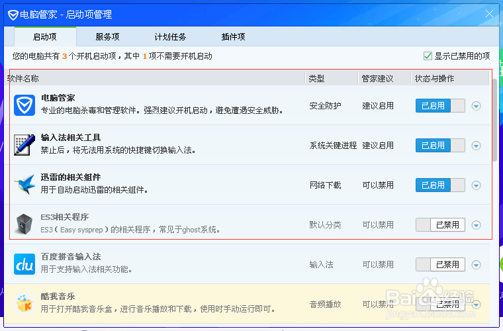This screenshot has width=503, height=331.
Task: Click the 酷我音乐 item title
Action: [58, 297]
